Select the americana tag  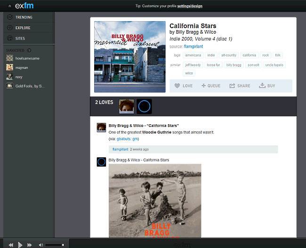(x=193, y=55)
